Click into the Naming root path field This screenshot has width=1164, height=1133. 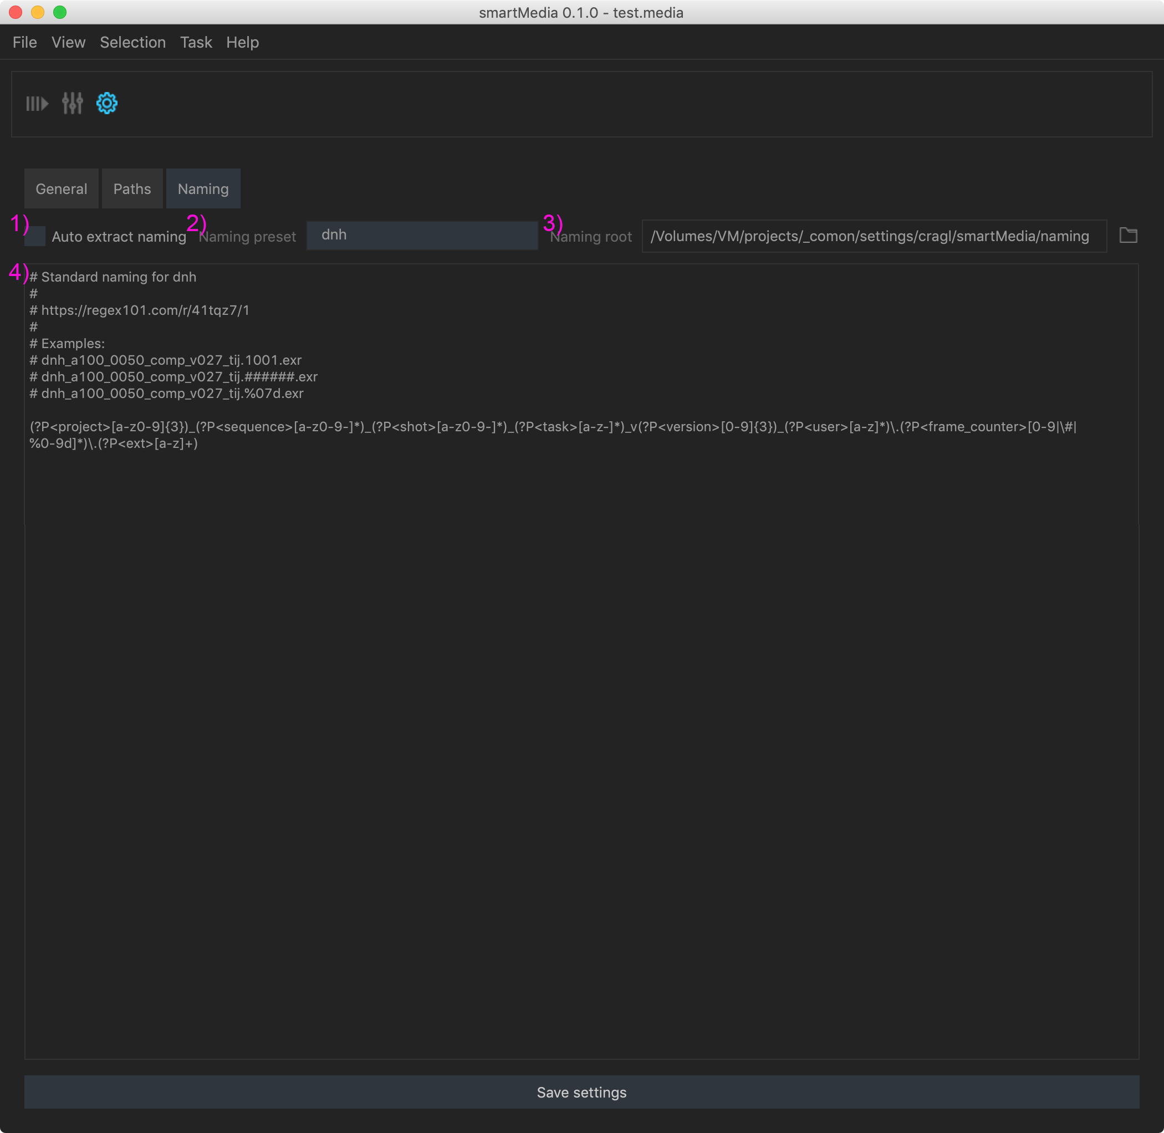point(873,236)
